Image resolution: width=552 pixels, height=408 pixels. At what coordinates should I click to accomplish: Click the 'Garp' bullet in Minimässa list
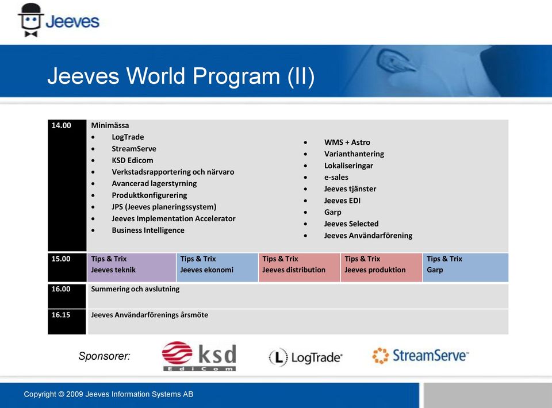coord(333,212)
